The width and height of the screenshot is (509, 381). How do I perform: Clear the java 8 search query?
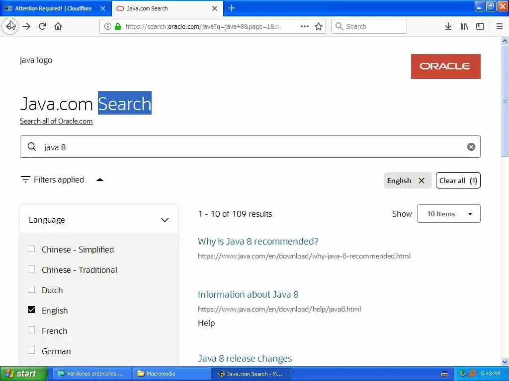coord(471,147)
